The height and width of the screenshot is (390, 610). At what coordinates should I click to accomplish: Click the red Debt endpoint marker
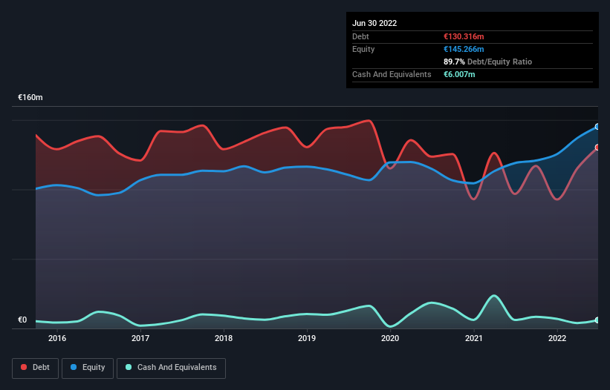click(x=597, y=148)
